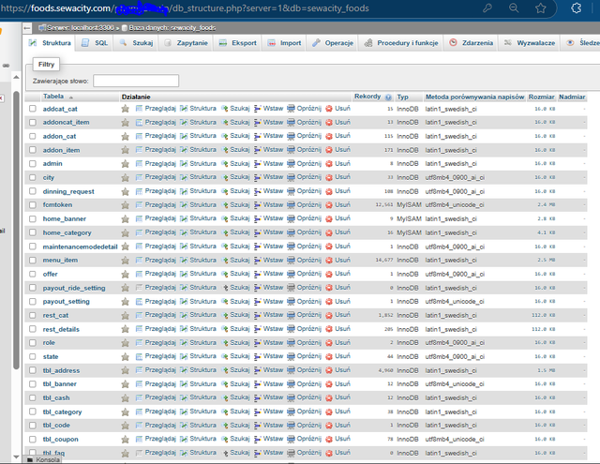The width and height of the screenshot is (600, 464).
Task: Click left panel scroll down arrow
Action: [x=16, y=457]
